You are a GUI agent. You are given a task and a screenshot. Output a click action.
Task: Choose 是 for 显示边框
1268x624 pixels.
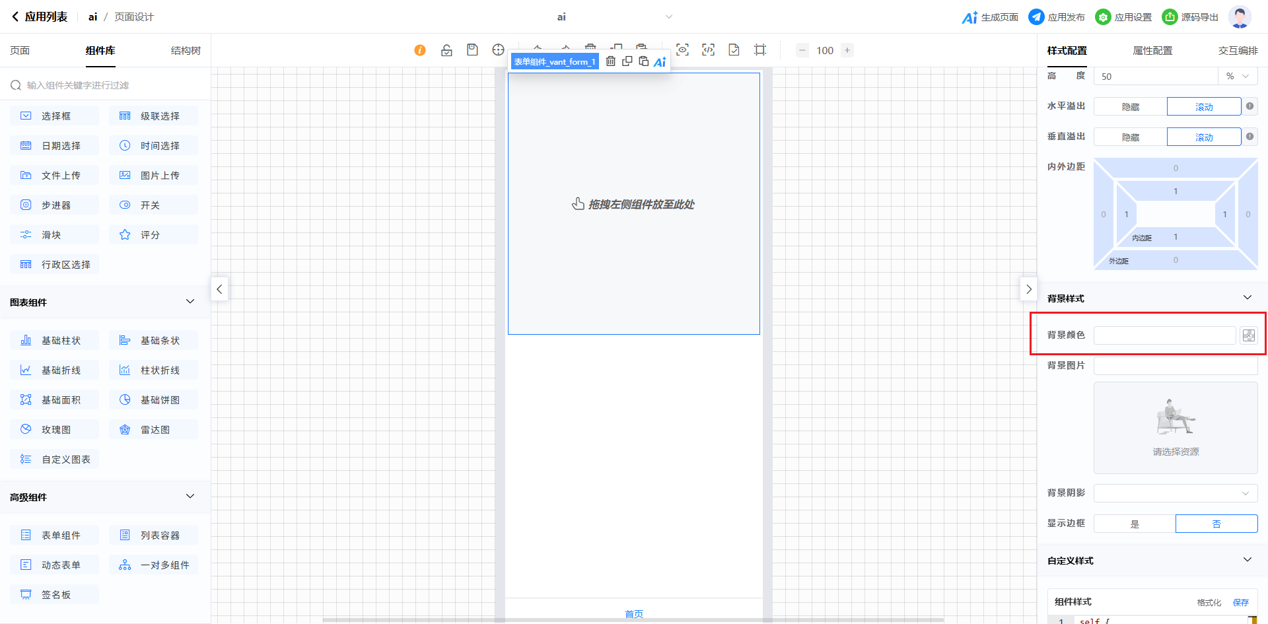[1135, 524]
